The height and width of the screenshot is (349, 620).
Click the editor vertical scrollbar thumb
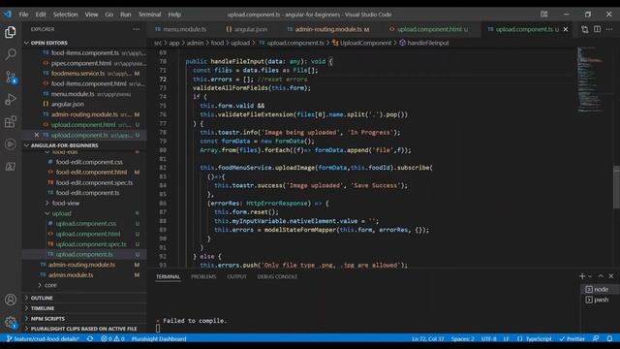click(x=616, y=186)
